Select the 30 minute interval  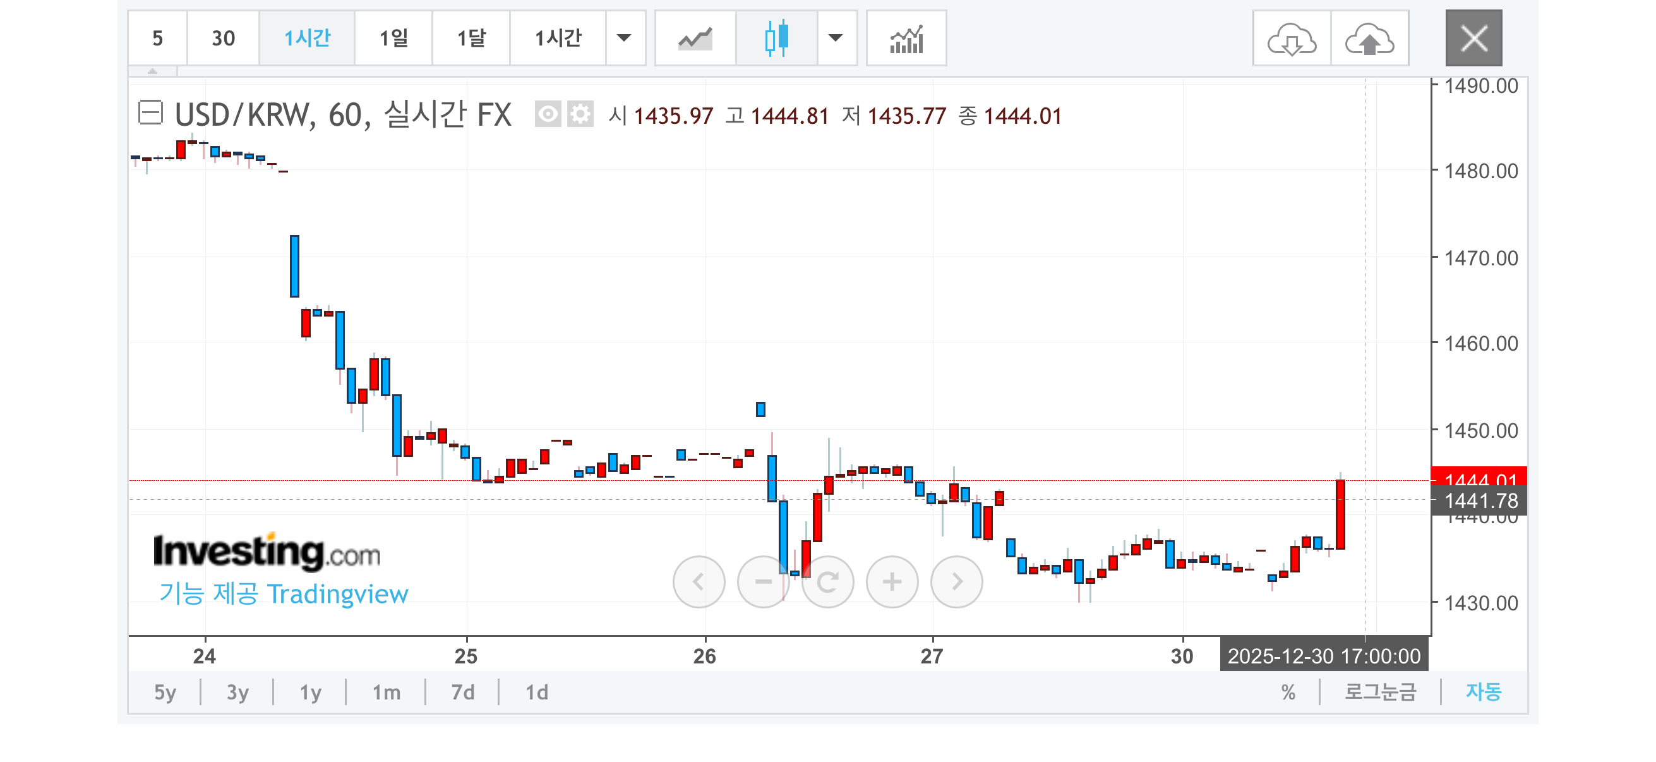(x=223, y=38)
